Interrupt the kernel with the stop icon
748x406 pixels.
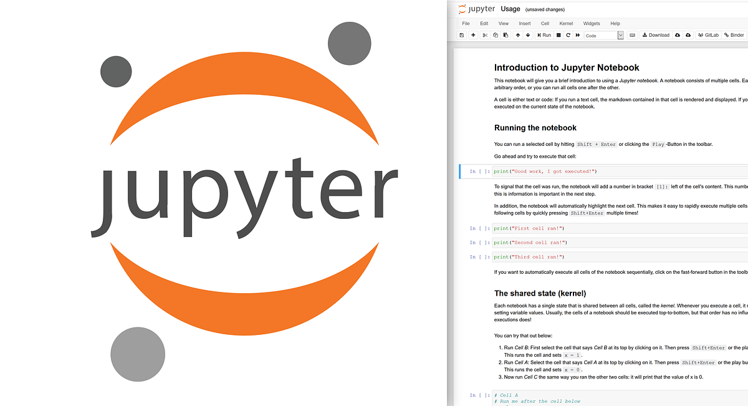tap(560, 35)
